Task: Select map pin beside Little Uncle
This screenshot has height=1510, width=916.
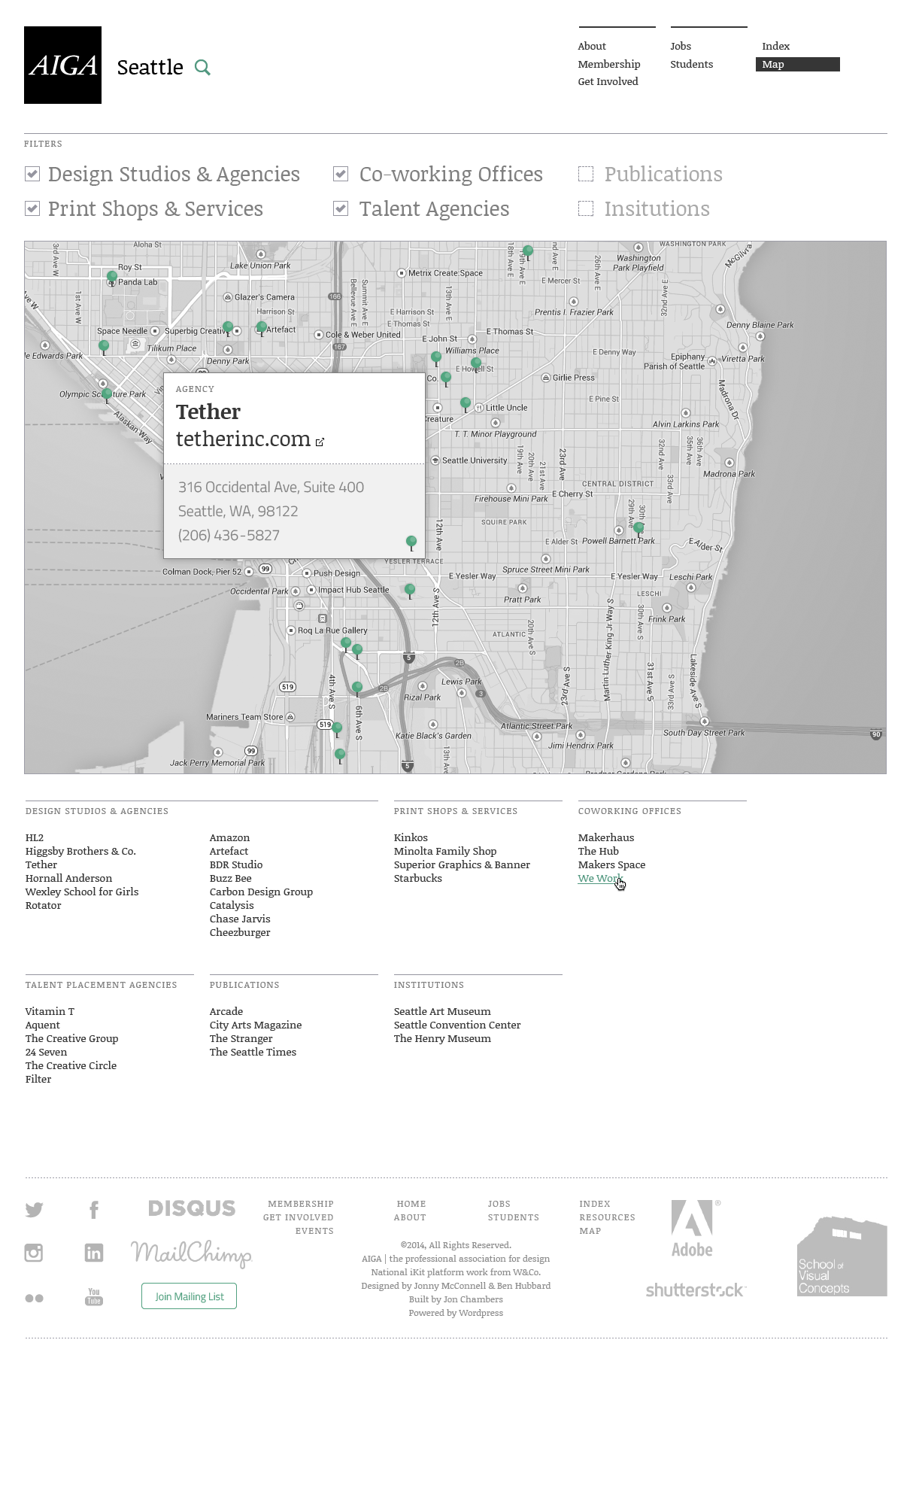Action: (x=466, y=405)
